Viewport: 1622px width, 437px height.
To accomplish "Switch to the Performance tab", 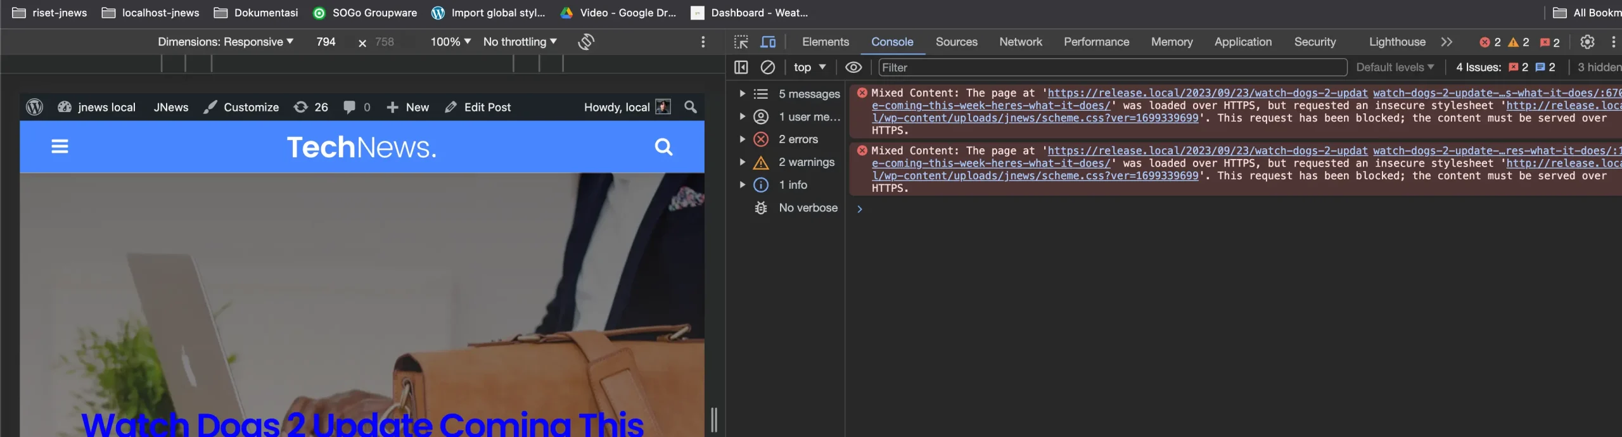I will [1097, 42].
